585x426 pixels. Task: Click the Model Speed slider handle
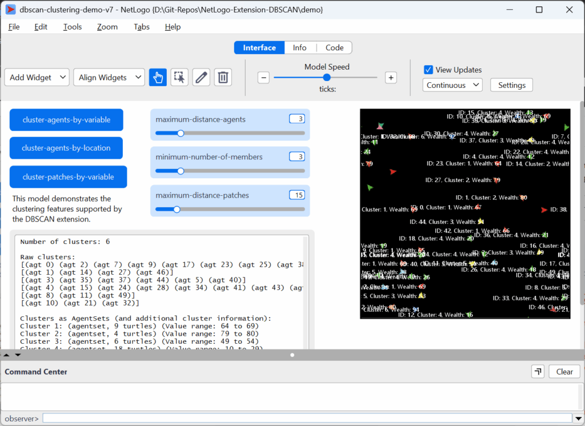[326, 78]
